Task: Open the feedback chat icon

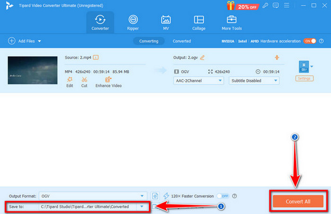Action: [276, 6]
